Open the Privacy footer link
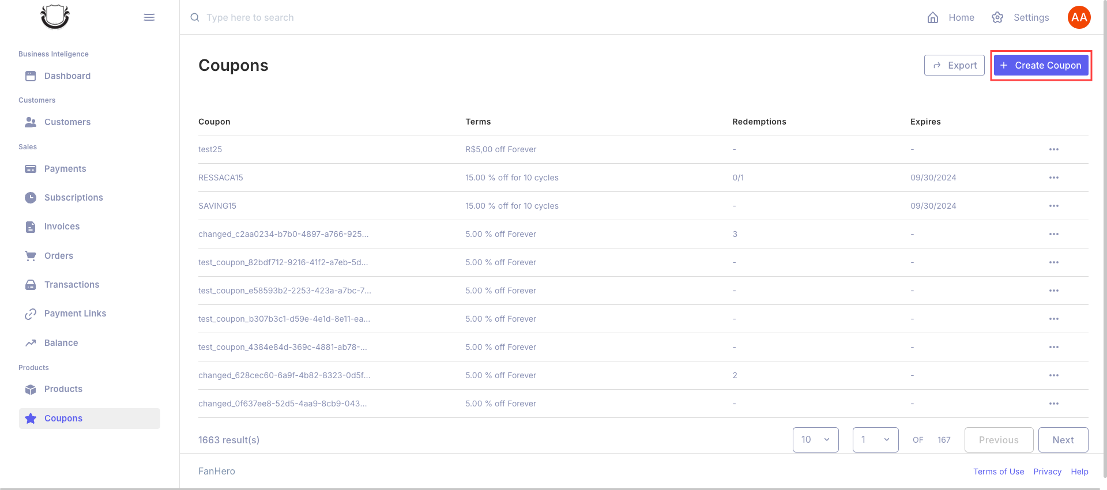1107x490 pixels. coord(1047,472)
